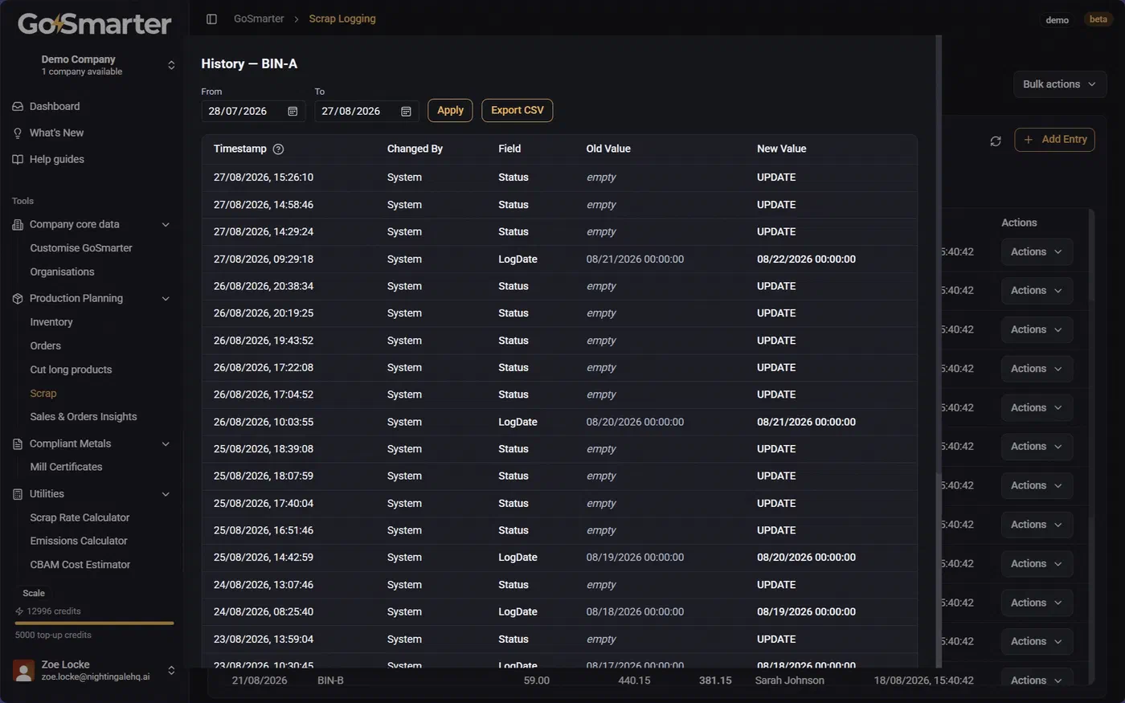This screenshot has height=703, width=1125.
Task: Open the Bulk actions dropdown
Action: coord(1059,84)
